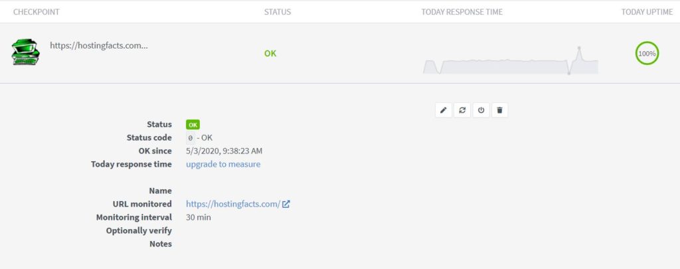Click the power pause monitoring icon
This screenshot has width=680, height=269.
481,110
